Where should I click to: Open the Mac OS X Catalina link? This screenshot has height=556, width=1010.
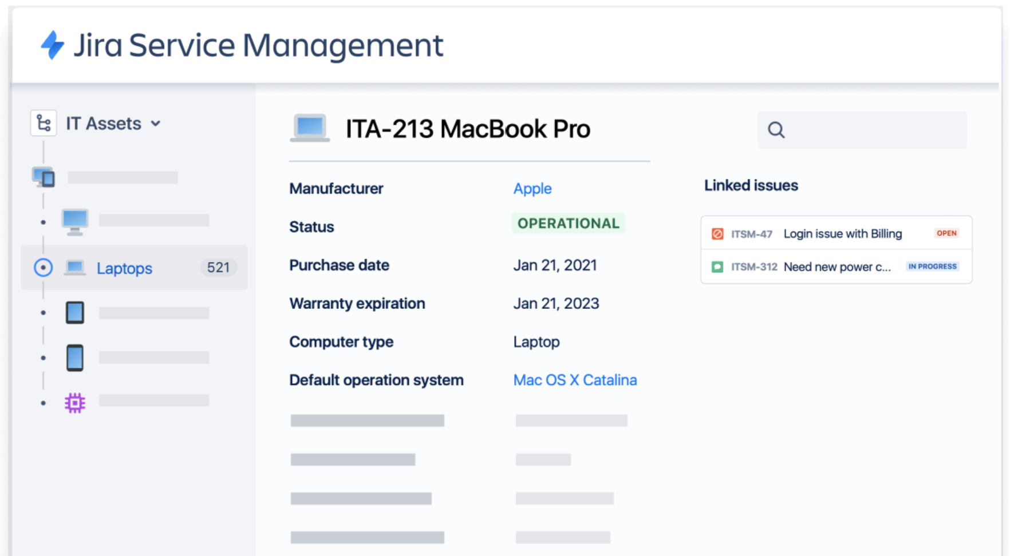coord(575,380)
